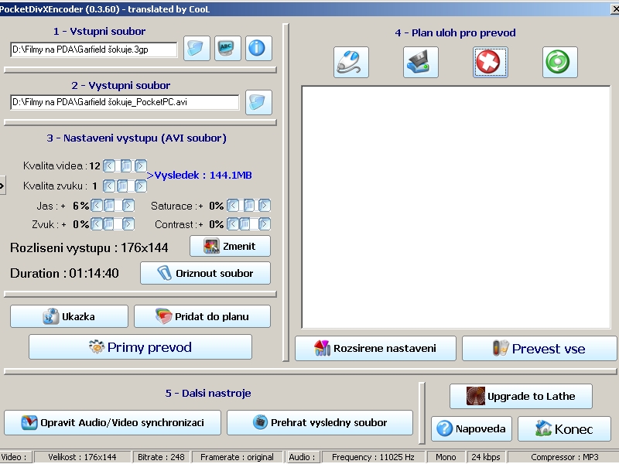Click Konec to exit
Viewport: 619px width, 464px height.
tap(565, 428)
